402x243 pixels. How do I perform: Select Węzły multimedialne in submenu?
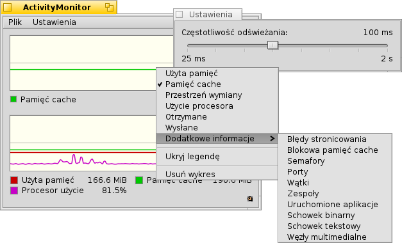pyautogui.click(x=335, y=237)
